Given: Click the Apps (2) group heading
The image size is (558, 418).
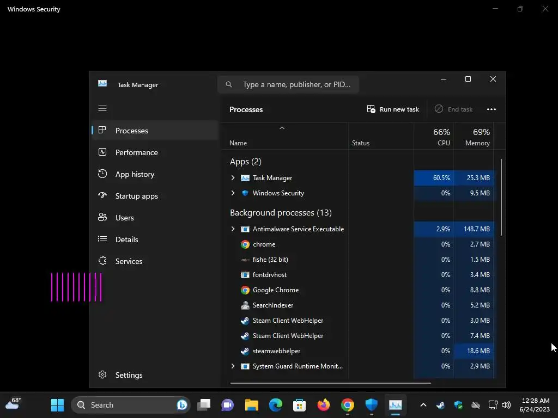Looking at the screenshot, I should tap(246, 162).
